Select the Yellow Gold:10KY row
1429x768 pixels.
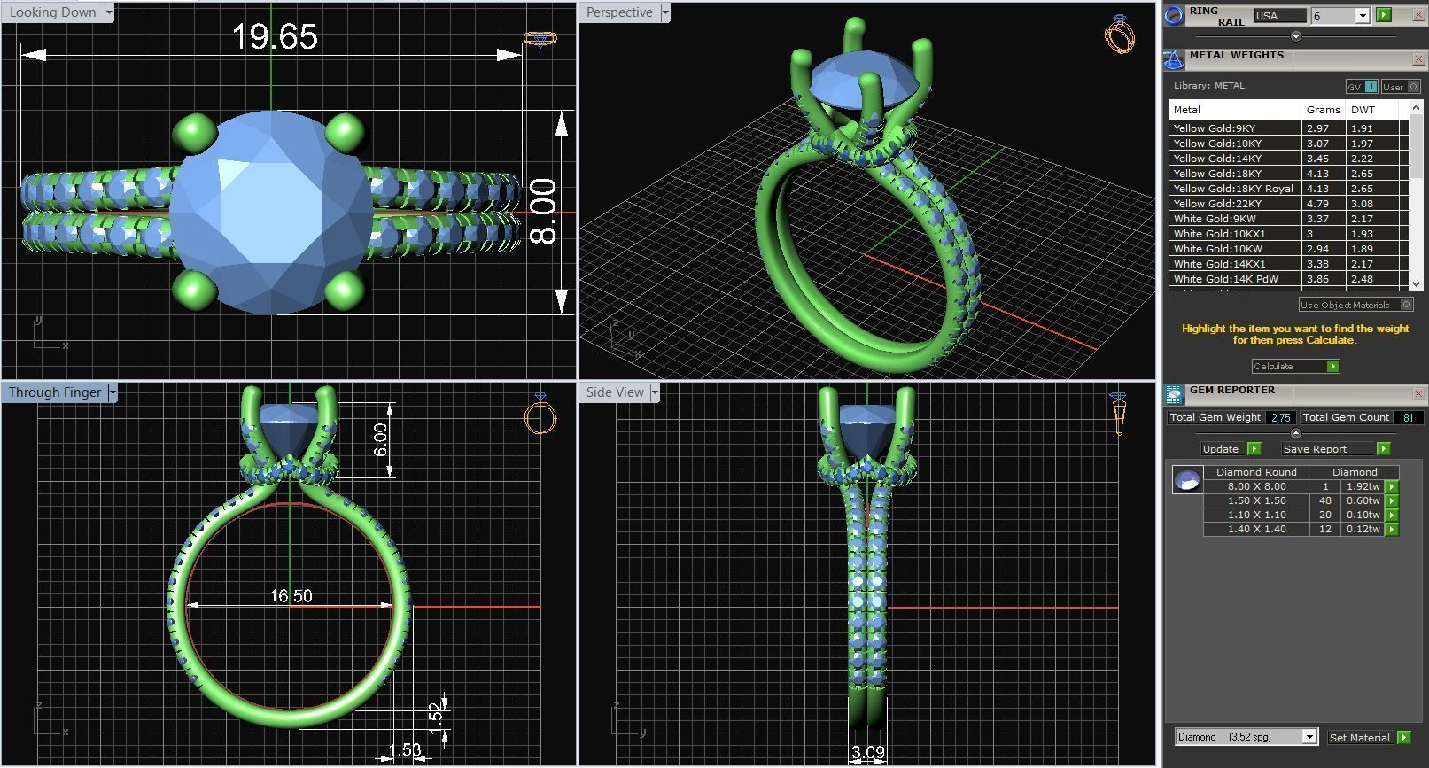pos(1288,144)
